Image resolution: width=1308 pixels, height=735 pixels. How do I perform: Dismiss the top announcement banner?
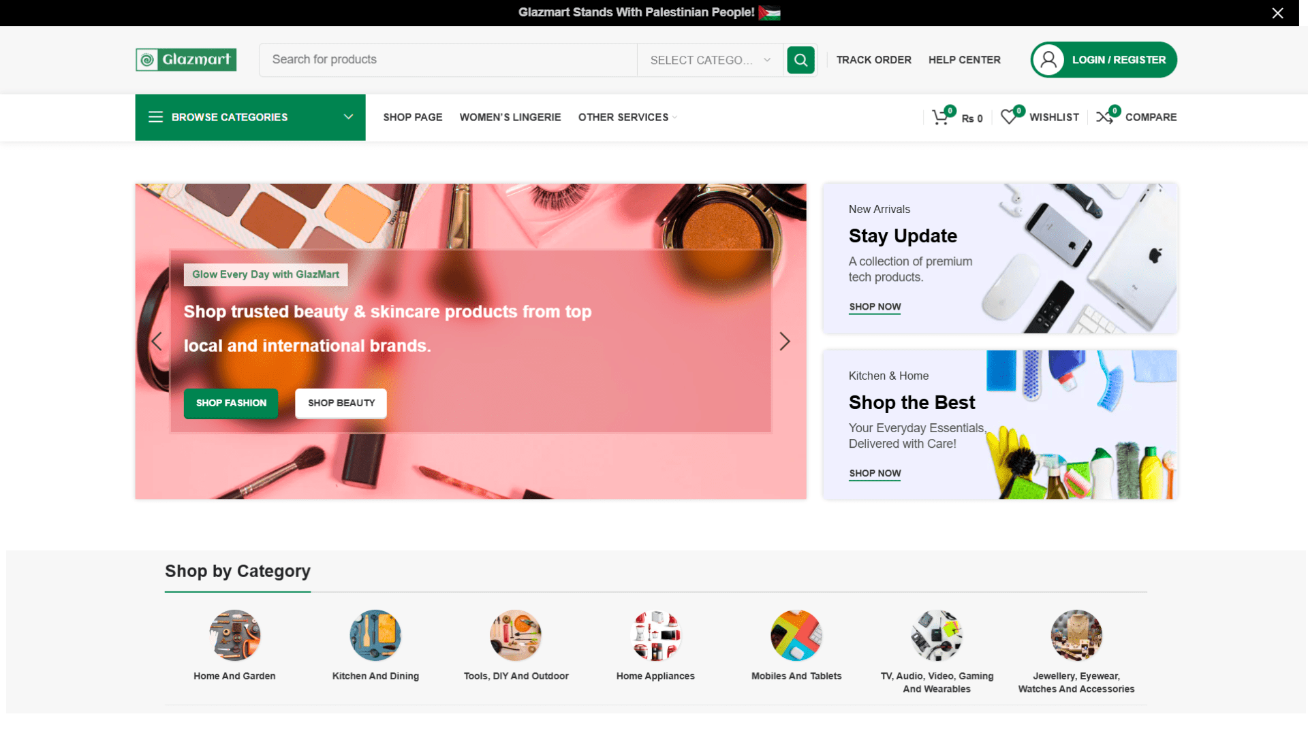[1277, 13]
